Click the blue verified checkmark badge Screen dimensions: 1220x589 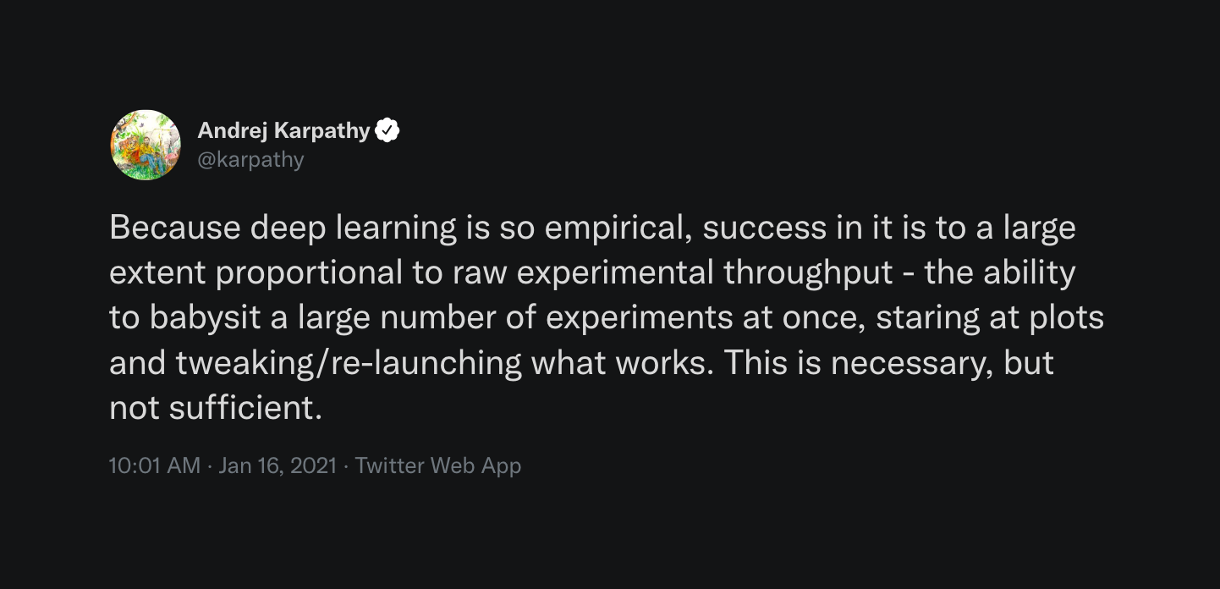click(x=387, y=130)
